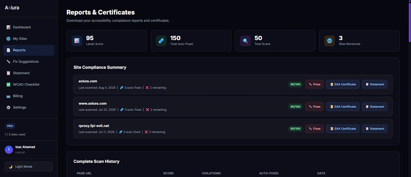The image size is (411, 177).
Task: Click the Settings gear icon
Action: point(8,107)
